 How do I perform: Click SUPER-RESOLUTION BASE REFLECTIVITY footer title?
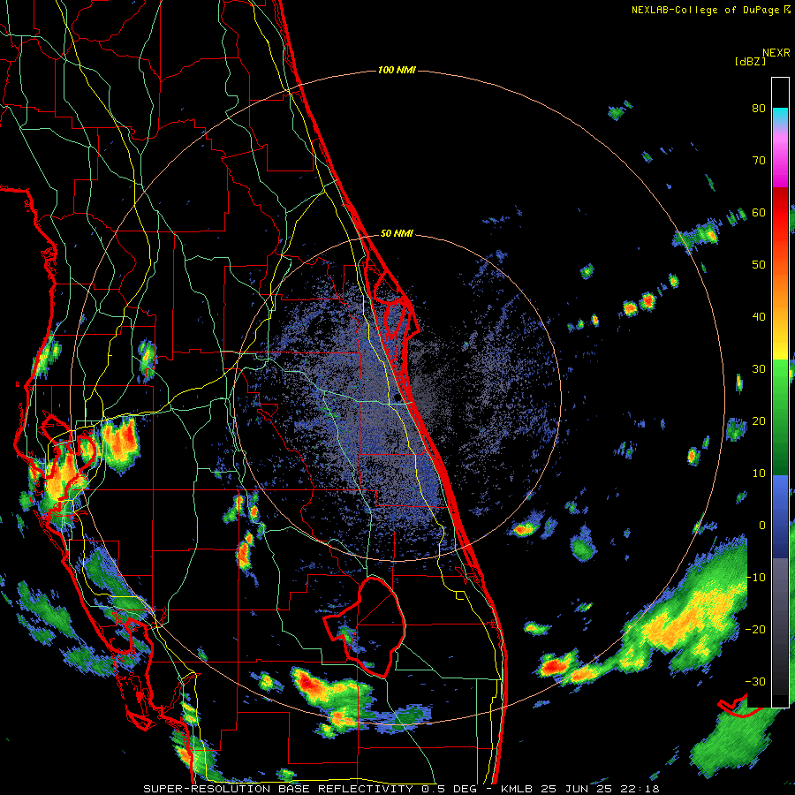[278, 789]
